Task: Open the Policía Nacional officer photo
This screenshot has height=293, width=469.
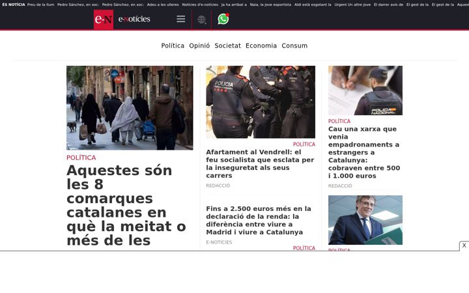Action: [365, 91]
